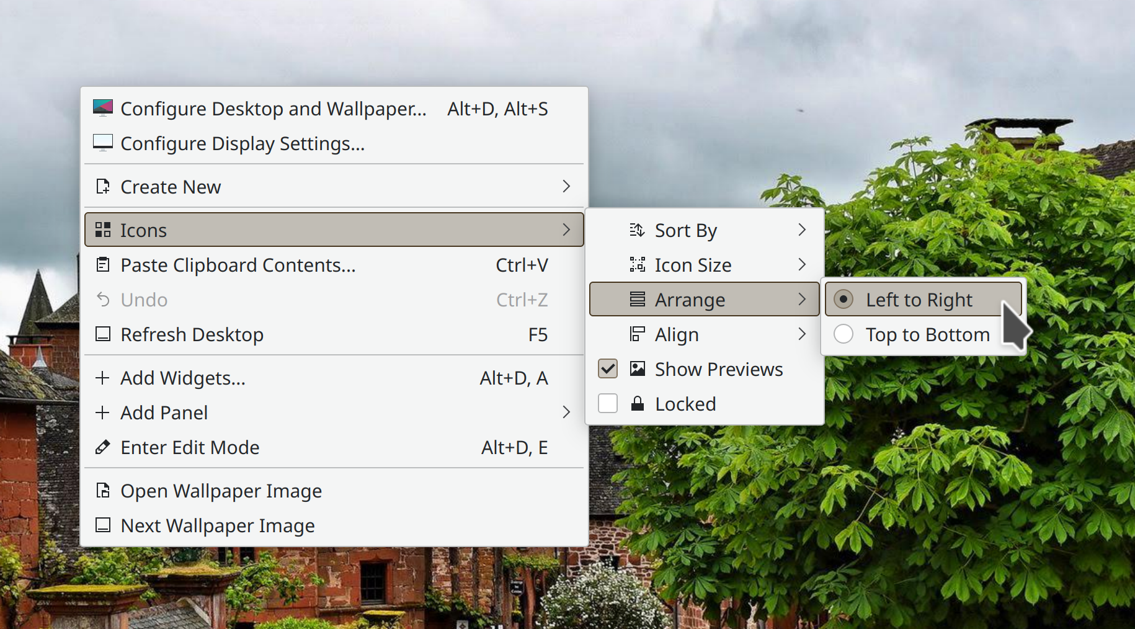Image resolution: width=1135 pixels, height=629 pixels.
Task: Uncheck the Show Previews checkbox
Action: 608,369
